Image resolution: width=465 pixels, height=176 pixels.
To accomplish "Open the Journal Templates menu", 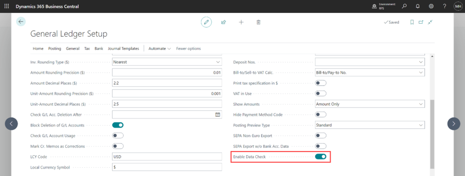I will 123,49.
